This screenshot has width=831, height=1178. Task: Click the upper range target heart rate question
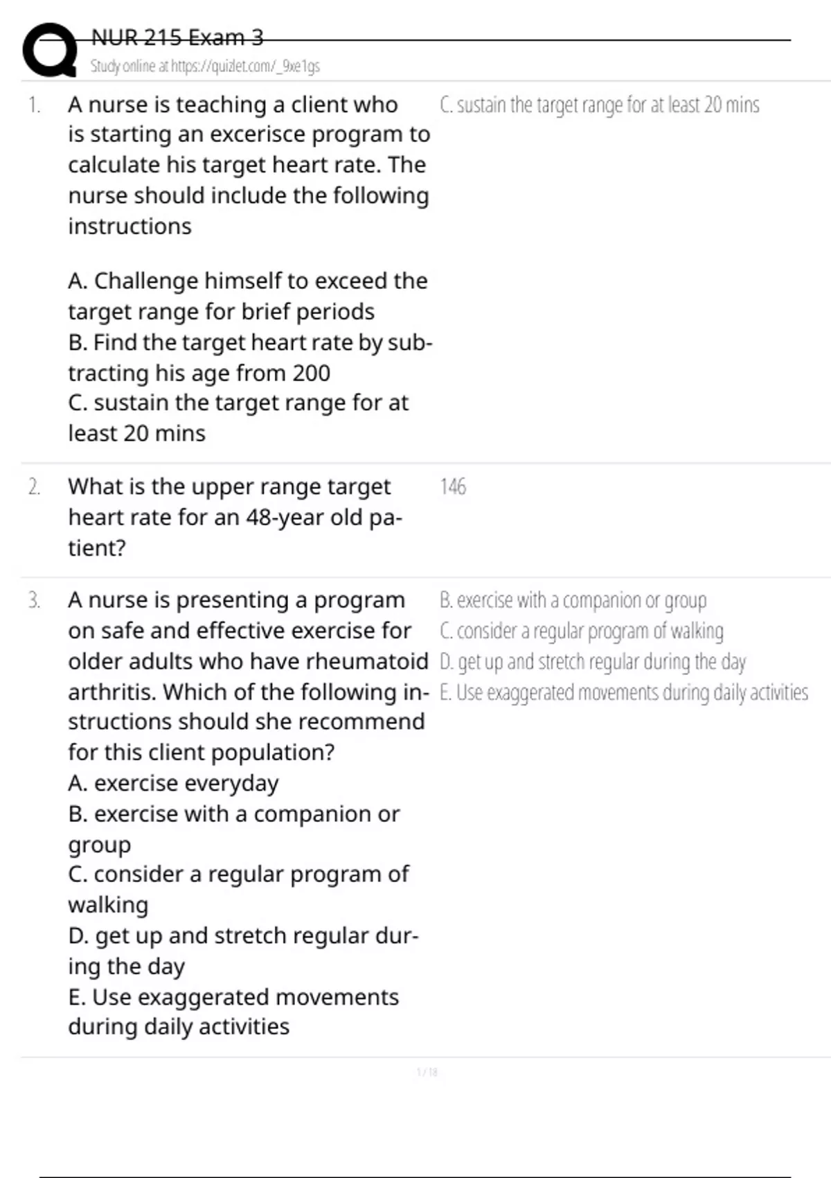tap(235, 518)
